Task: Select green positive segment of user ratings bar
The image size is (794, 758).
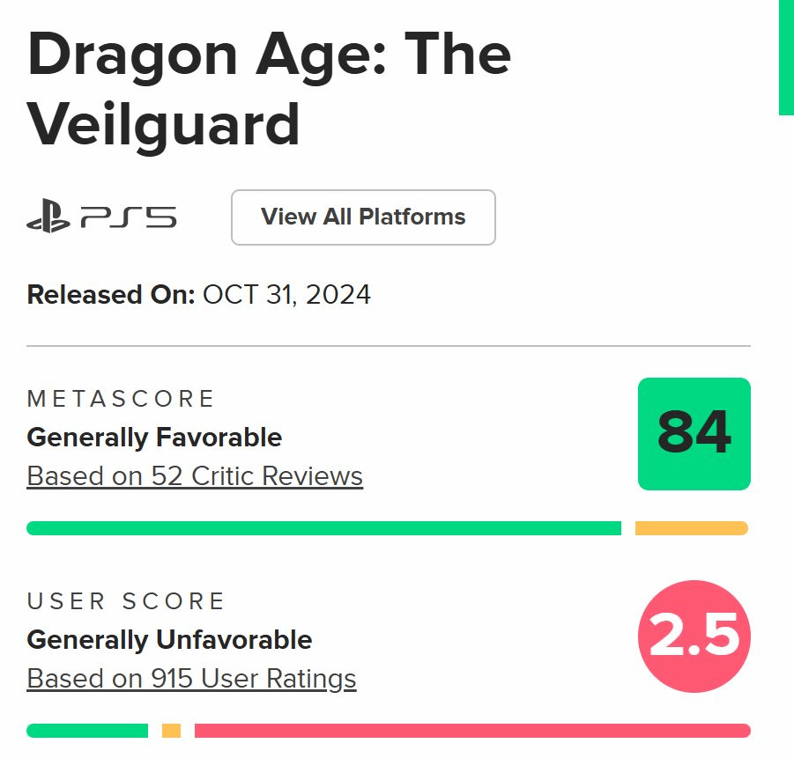Action: tap(87, 731)
